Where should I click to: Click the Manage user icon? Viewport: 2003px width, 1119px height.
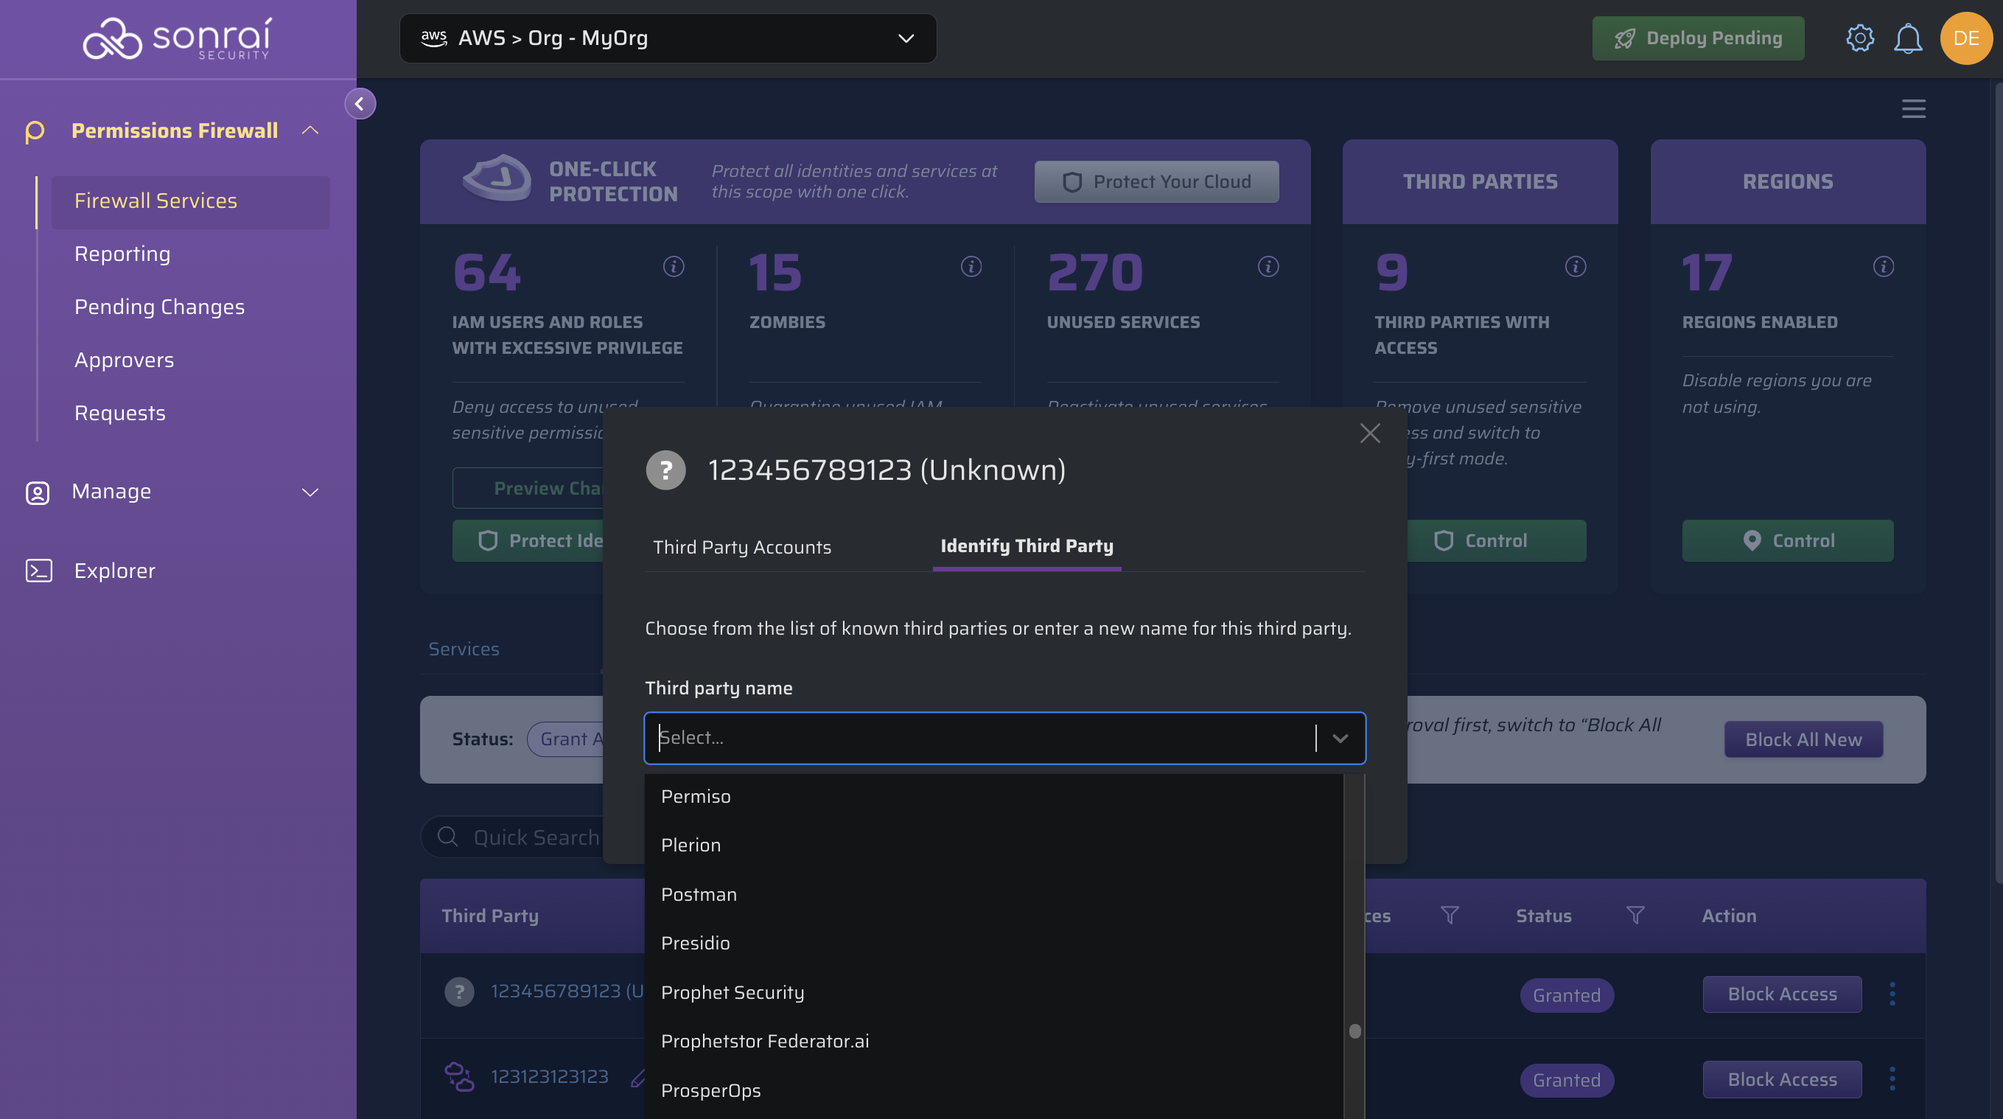(38, 492)
